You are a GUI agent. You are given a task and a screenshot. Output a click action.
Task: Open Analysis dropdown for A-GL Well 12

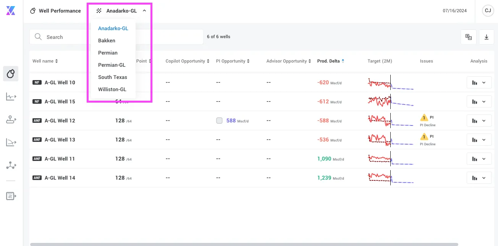pos(479,121)
